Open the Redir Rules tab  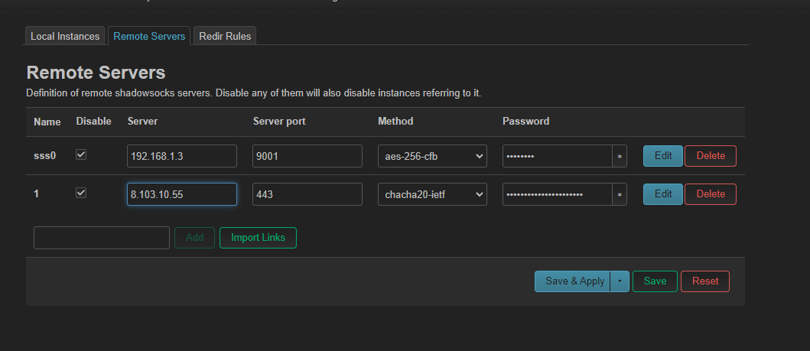click(225, 36)
